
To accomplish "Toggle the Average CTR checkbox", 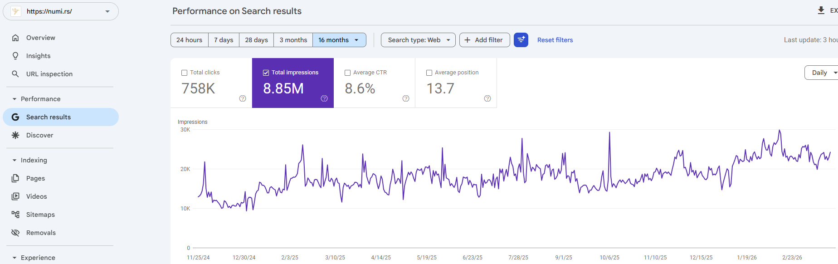I will click(x=348, y=73).
